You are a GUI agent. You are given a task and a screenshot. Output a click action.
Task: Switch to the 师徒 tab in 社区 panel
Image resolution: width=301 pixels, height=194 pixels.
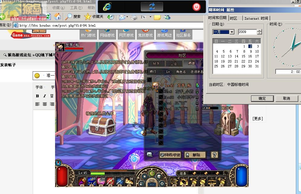coord(191,63)
